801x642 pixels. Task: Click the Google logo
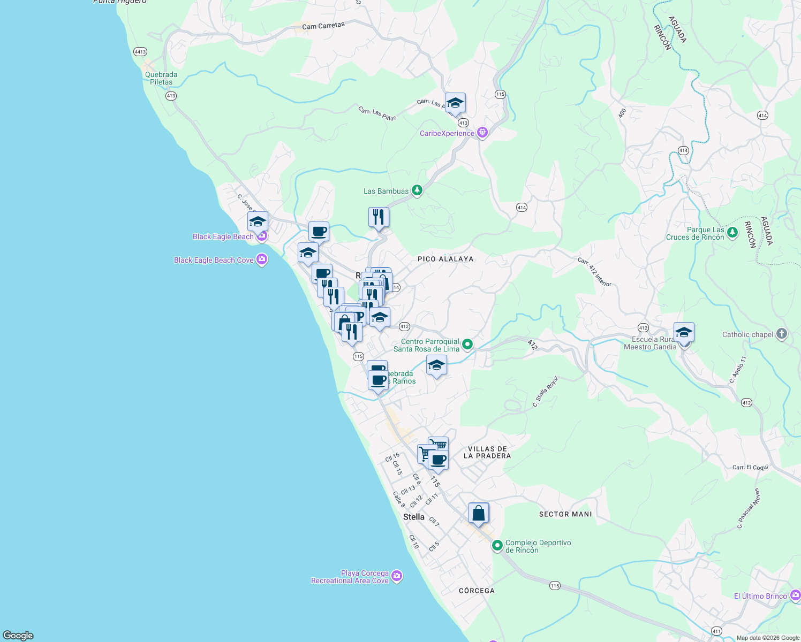click(18, 636)
